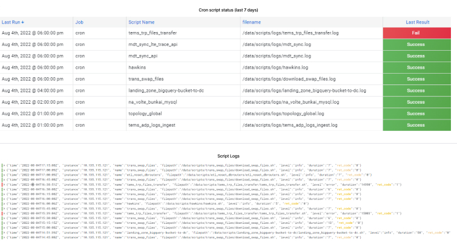Sort table by Last Run column
Screen dimensions: 457x245
tap(16, 22)
